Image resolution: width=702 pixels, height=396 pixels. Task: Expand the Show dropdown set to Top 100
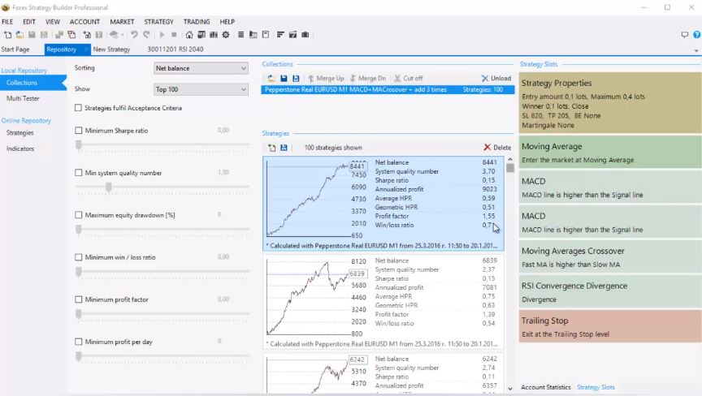pos(201,89)
